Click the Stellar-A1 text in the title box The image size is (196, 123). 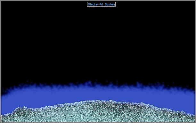(96, 4)
